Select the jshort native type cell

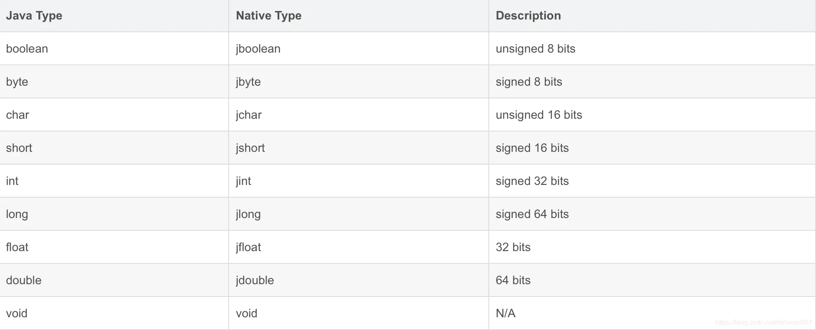pyautogui.click(x=250, y=148)
